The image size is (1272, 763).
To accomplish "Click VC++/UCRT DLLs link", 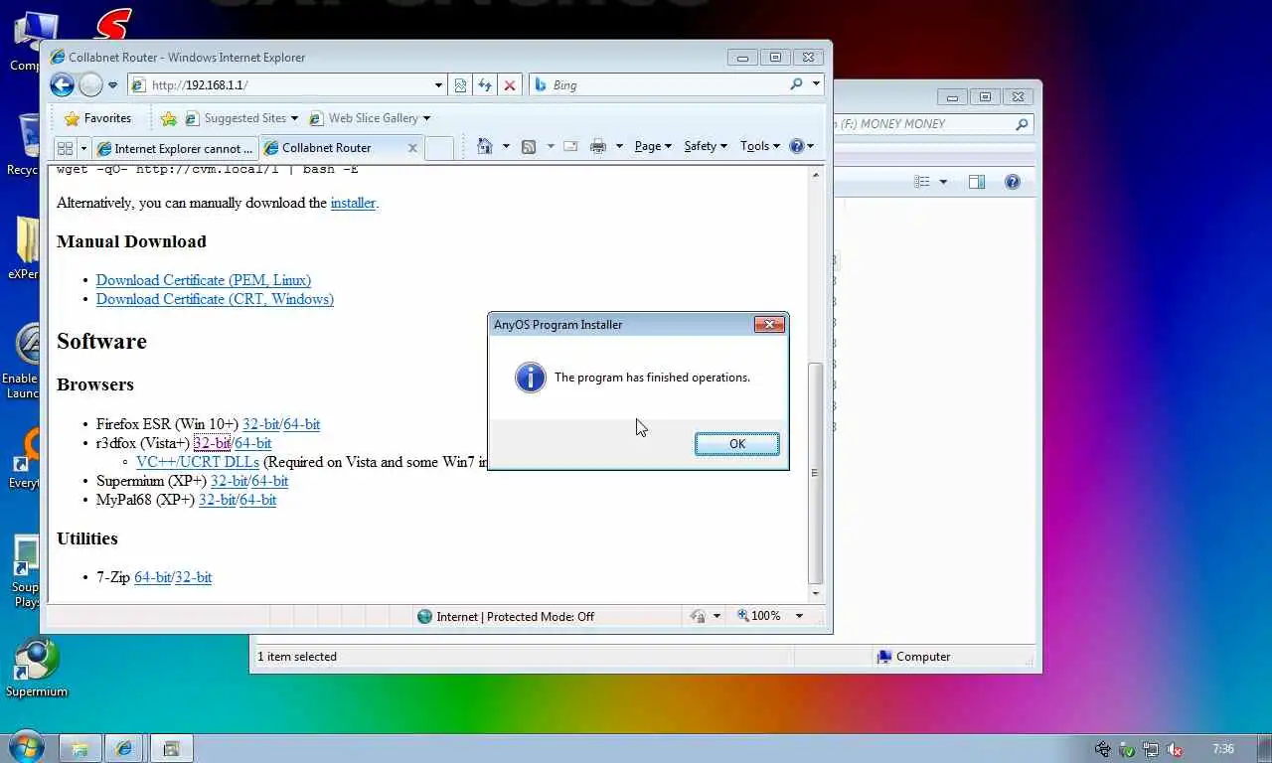I will tap(198, 462).
